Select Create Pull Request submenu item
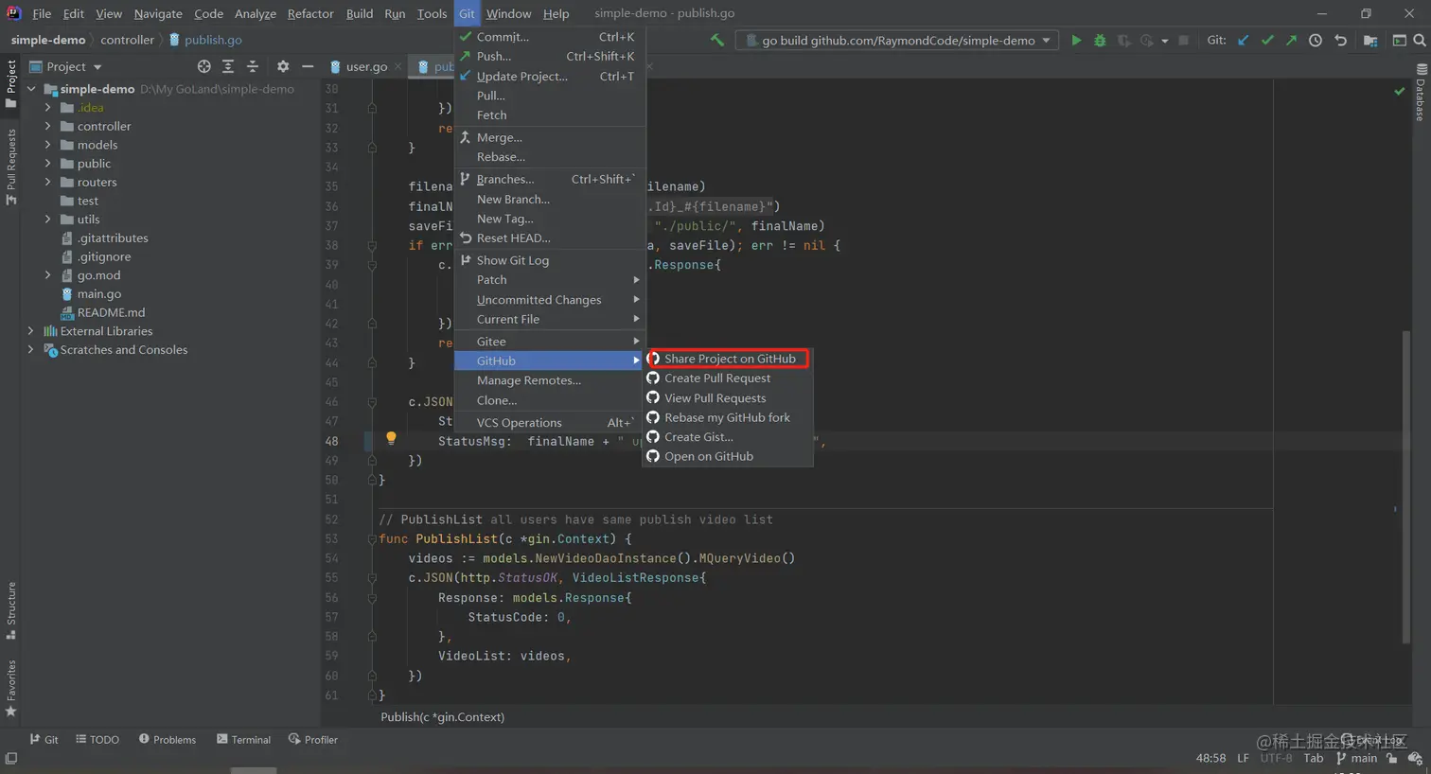The height and width of the screenshot is (774, 1431). [x=728, y=378]
